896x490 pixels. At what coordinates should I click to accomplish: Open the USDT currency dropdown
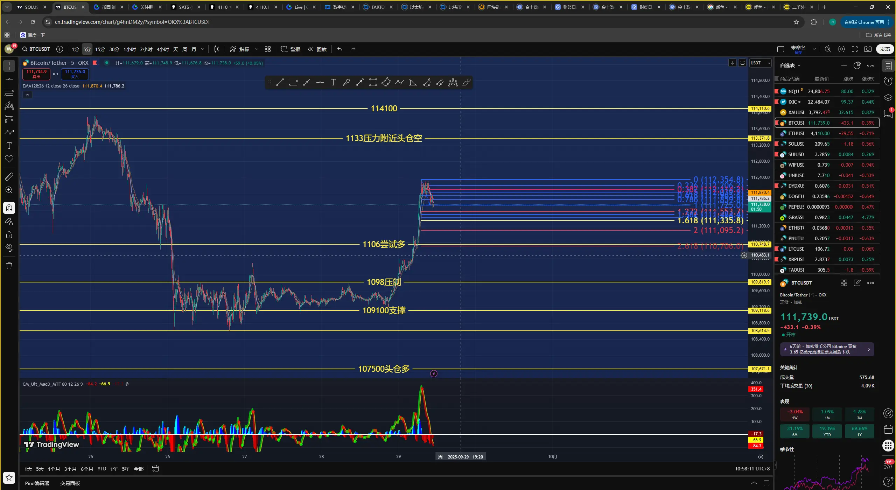coord(760,63)
